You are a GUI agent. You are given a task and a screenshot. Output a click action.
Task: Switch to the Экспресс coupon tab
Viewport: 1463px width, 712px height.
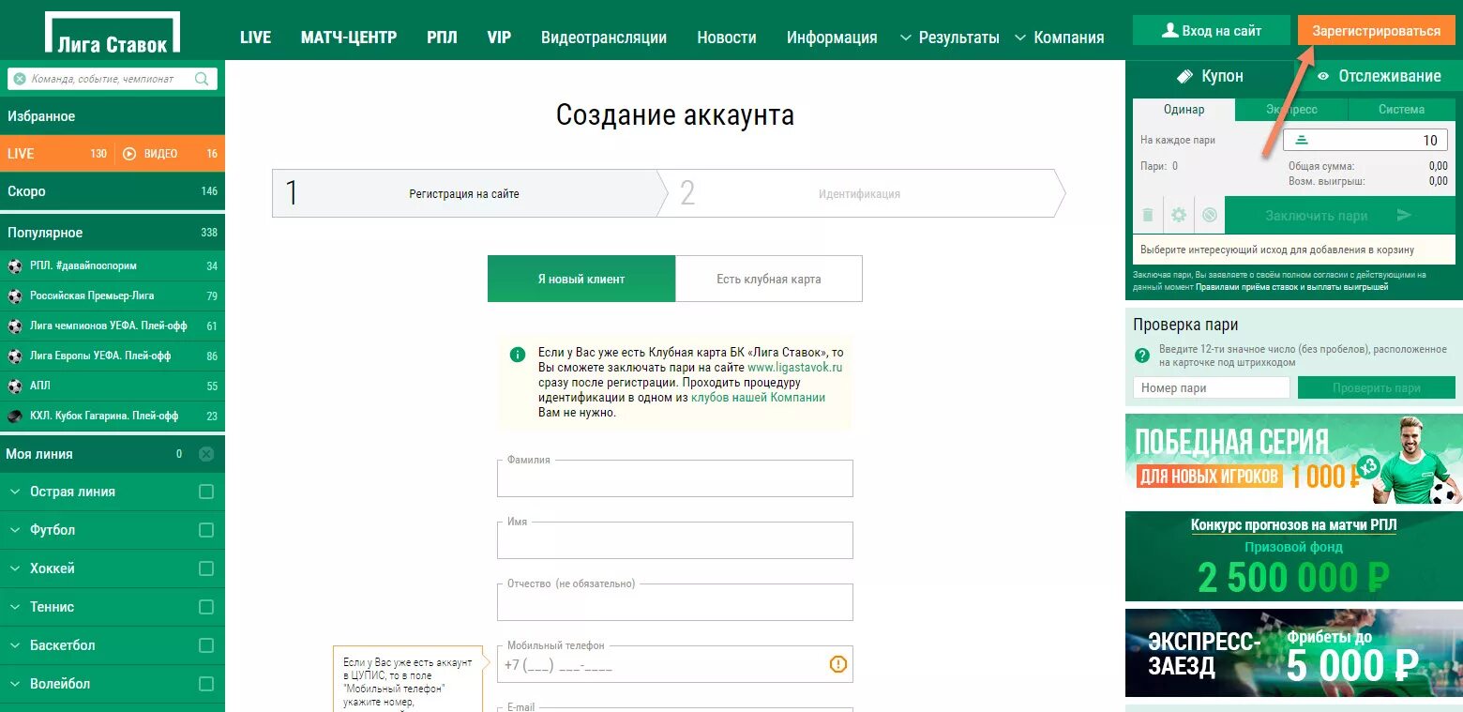point(1291,110)
